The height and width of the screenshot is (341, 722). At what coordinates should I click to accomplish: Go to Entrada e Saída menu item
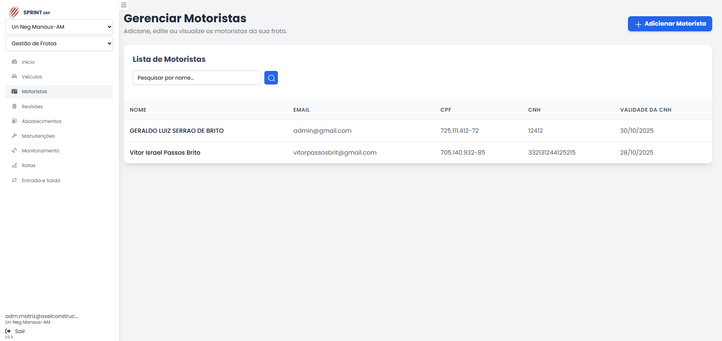coord(41,180)
